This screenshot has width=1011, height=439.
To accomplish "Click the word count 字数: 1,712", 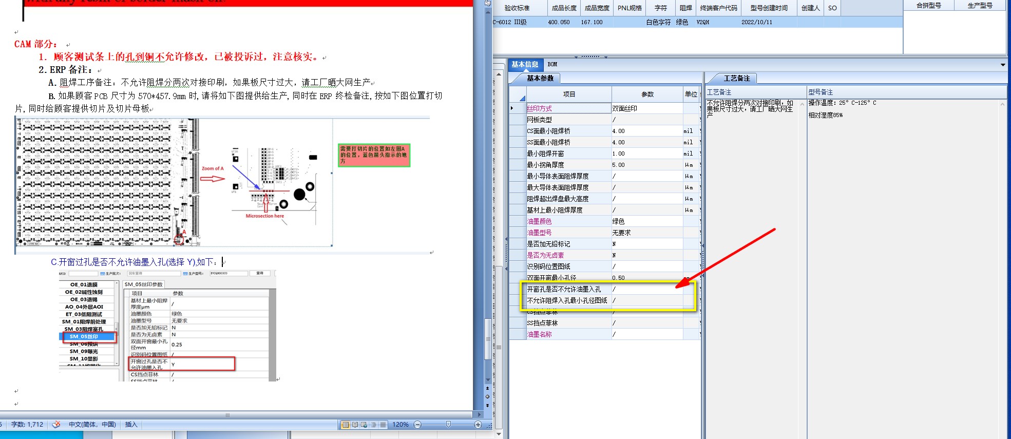I will [x=27, y=425].
